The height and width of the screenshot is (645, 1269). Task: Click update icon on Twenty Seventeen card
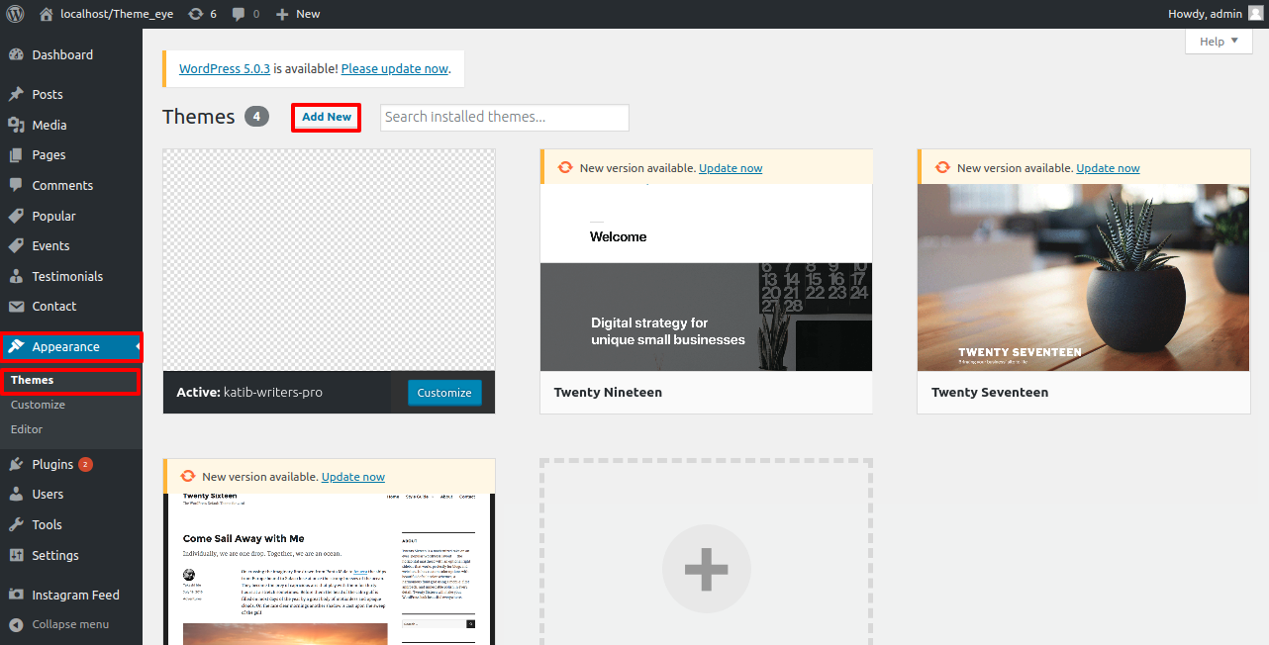click(943, 168)
